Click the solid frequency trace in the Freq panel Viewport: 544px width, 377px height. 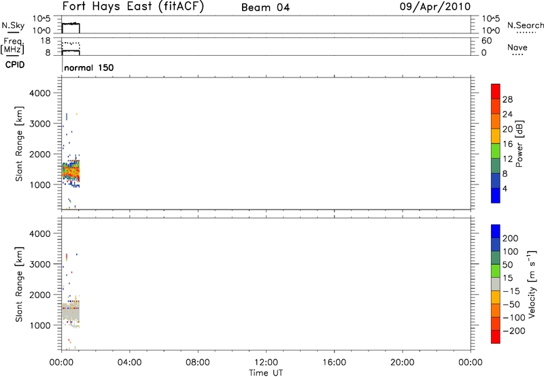(71, 50)
